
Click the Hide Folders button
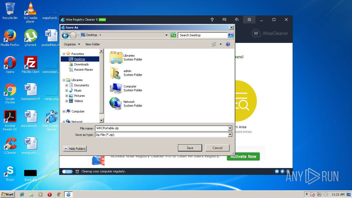(75, 148)
